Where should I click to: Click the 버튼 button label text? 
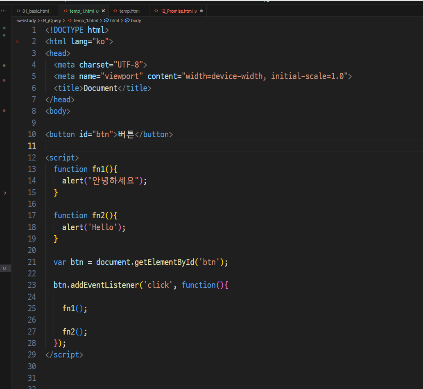126,134
